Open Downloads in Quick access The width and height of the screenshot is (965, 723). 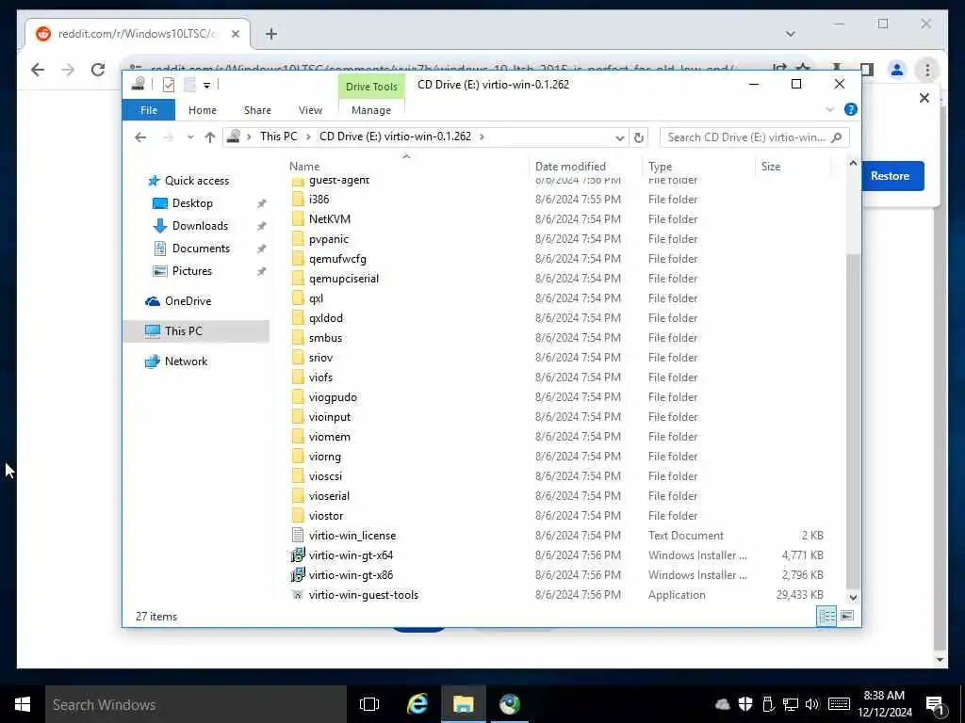pos(200,226)
